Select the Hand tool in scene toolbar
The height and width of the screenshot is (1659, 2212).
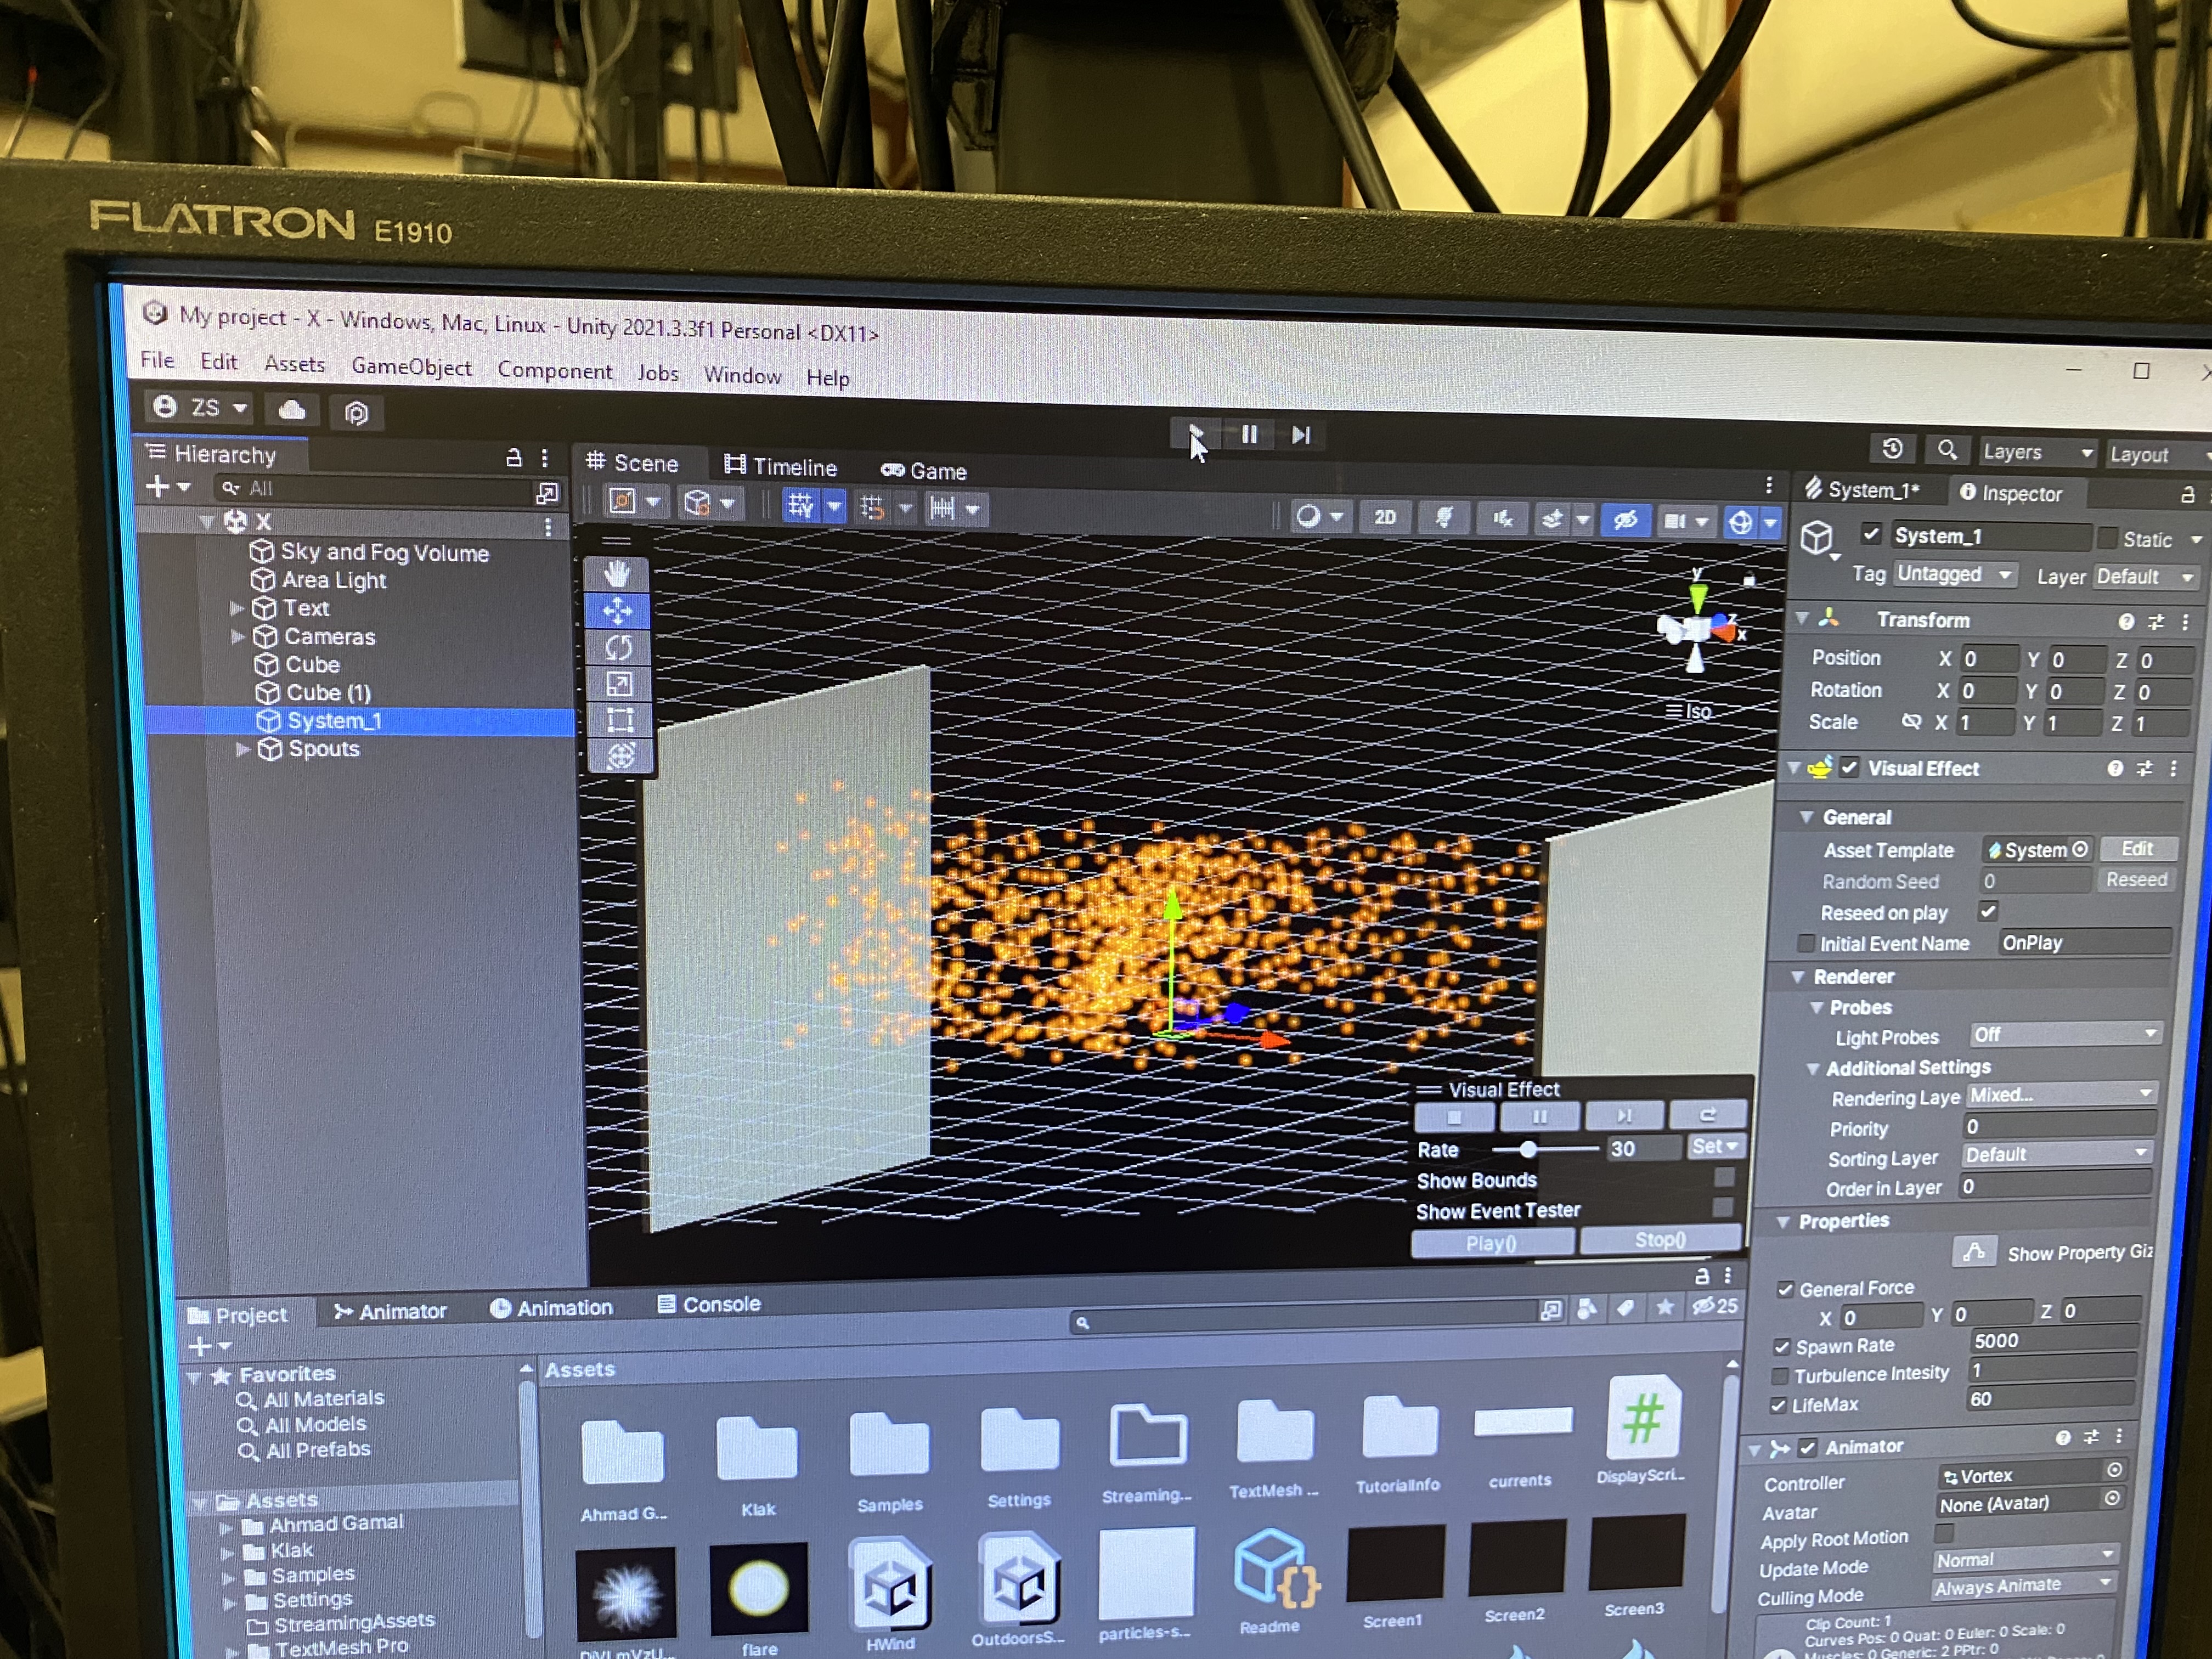(x=617, y=574)
